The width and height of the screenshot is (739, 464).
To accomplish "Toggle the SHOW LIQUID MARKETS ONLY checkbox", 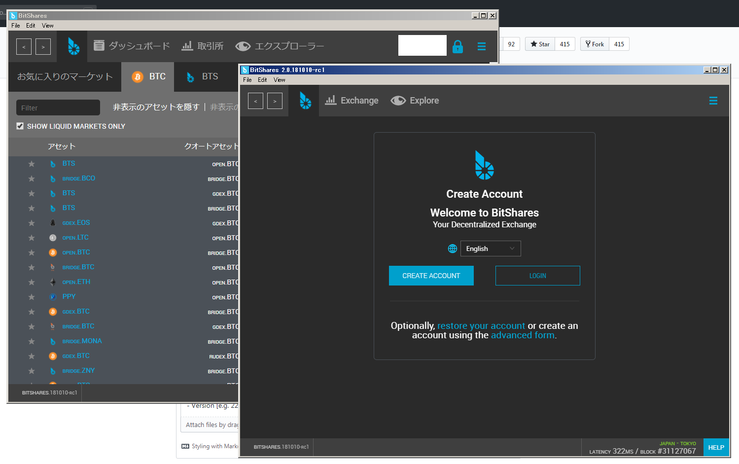I will [x=20, y=126].
